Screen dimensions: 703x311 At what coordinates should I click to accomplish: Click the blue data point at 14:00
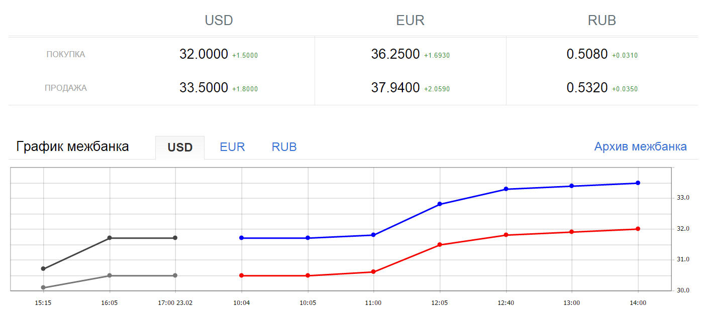click(638, 183)
